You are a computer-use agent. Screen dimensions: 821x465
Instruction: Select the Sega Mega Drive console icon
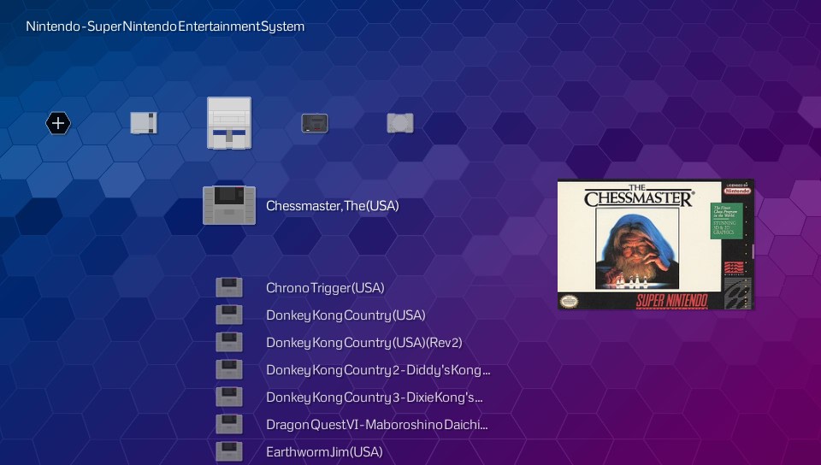point(315,123)
